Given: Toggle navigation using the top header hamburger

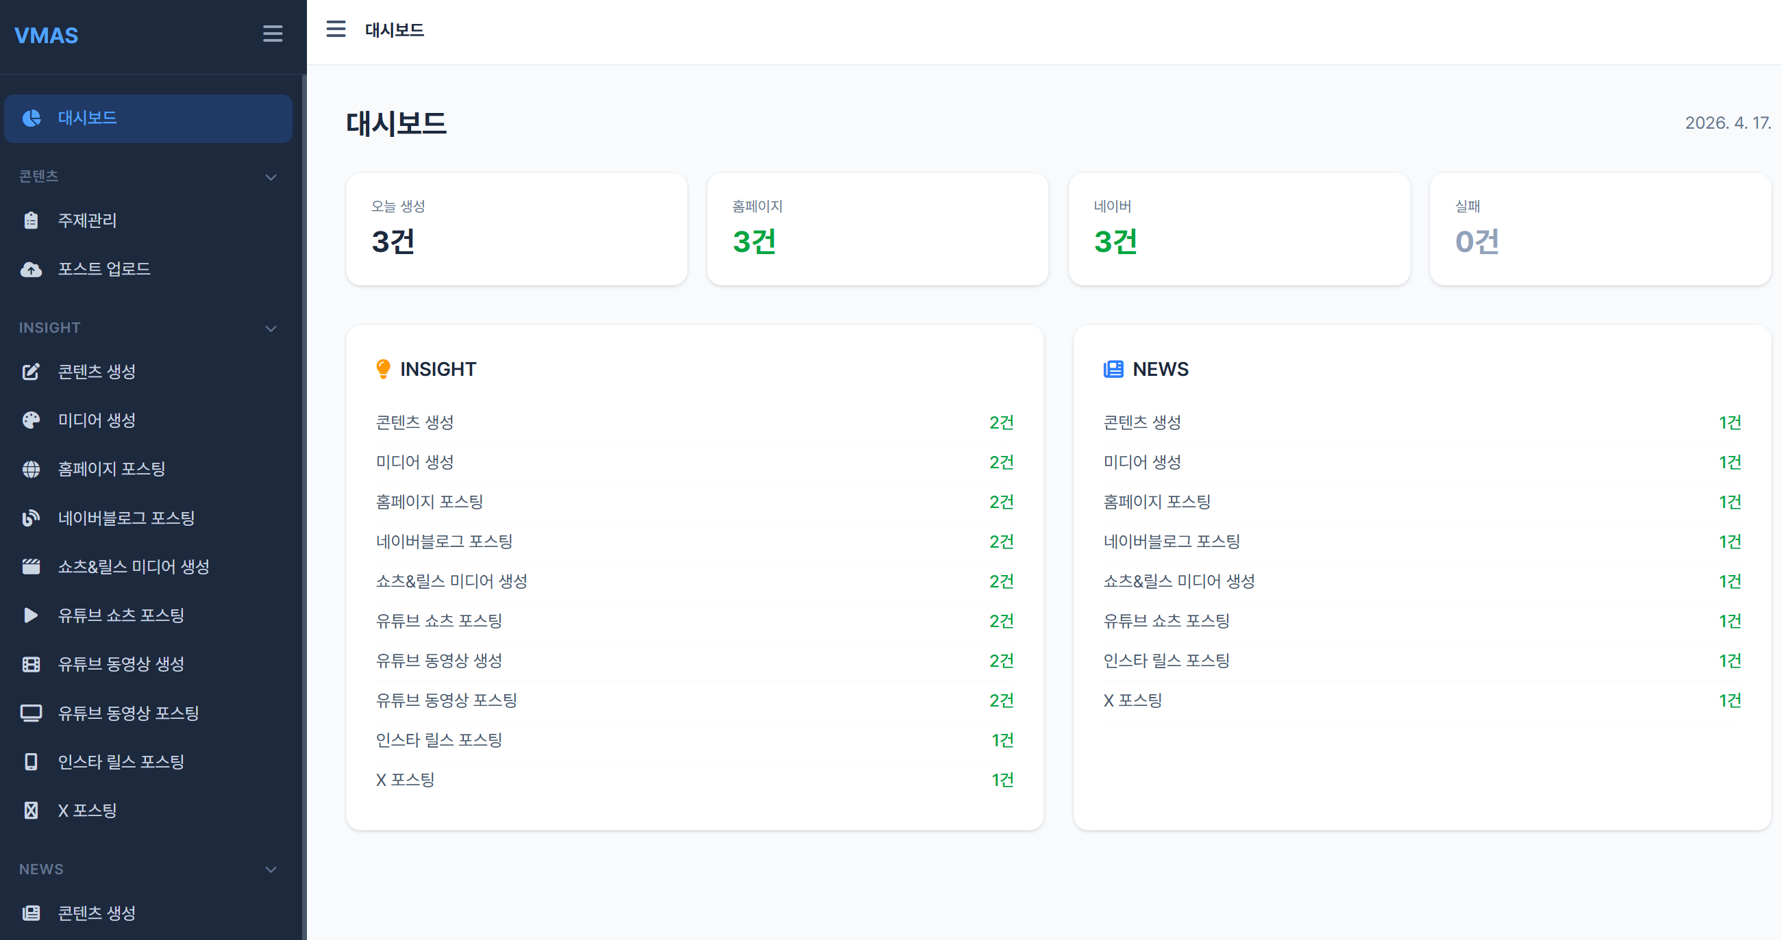Looking at the screenshot, I should (x=336, y=29).
